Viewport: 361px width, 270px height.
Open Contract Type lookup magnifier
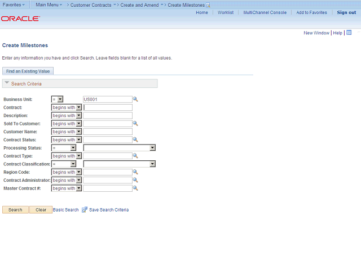135,156
